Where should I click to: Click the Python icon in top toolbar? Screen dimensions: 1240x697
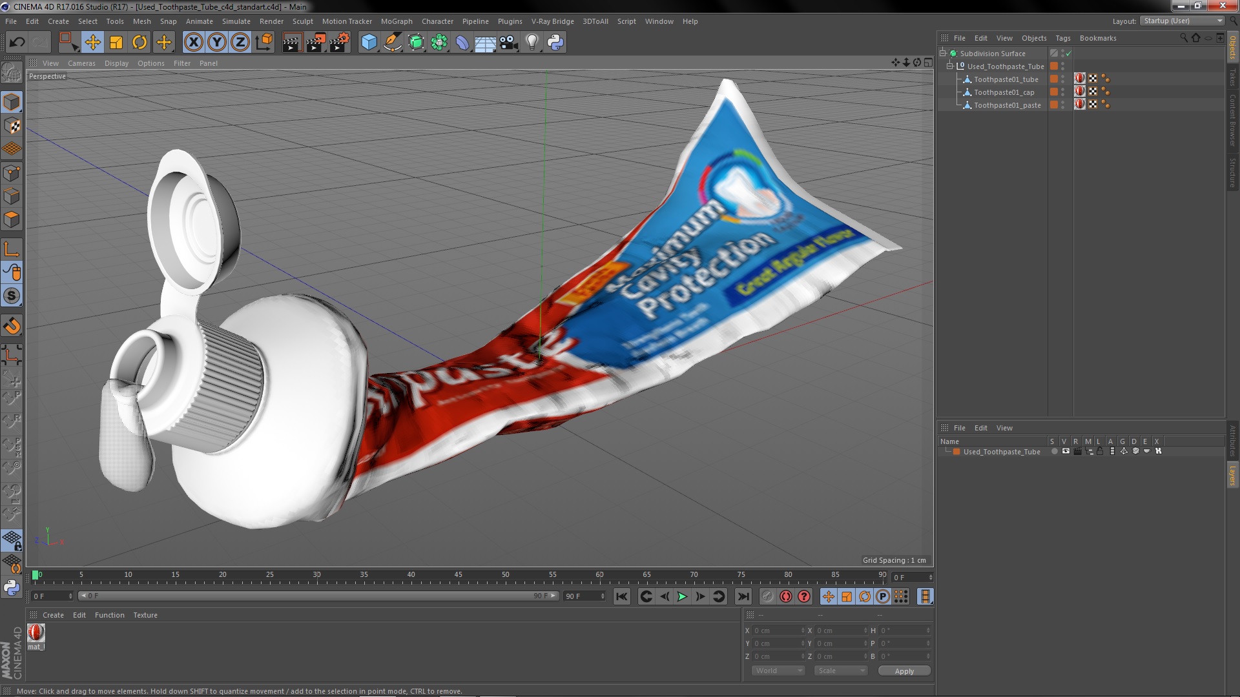pos(555,43)
